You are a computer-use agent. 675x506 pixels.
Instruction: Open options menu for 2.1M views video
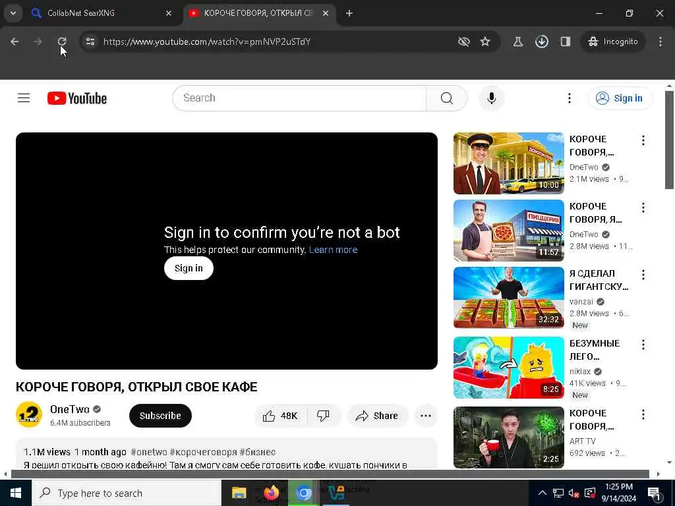click(x=643, y=140)
